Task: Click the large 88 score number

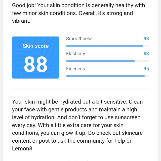Action: 35,64
